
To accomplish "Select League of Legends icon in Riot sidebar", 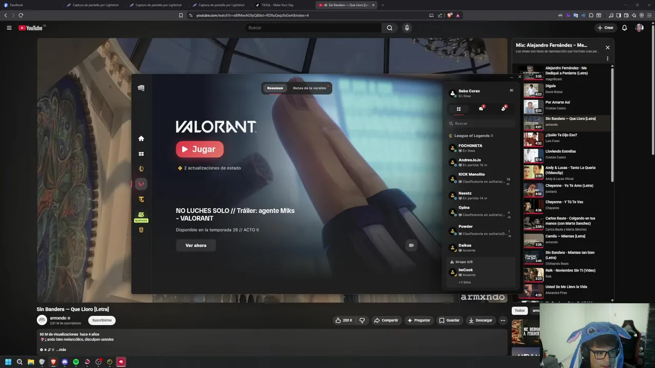I will [x=141, y=169].
